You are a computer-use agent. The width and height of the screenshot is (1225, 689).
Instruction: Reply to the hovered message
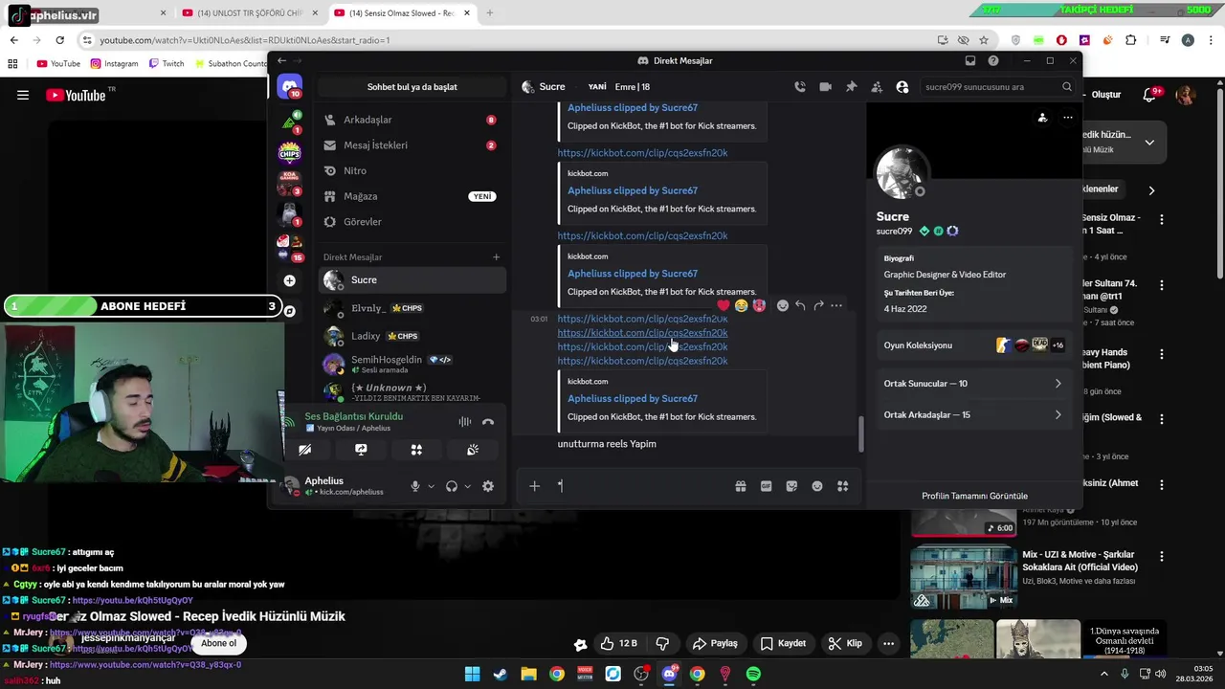click(x=800, y=306)
